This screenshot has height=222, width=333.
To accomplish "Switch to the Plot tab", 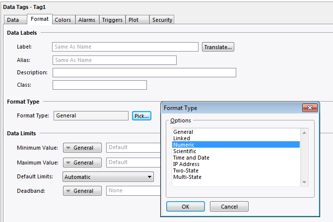I will 137,20.
